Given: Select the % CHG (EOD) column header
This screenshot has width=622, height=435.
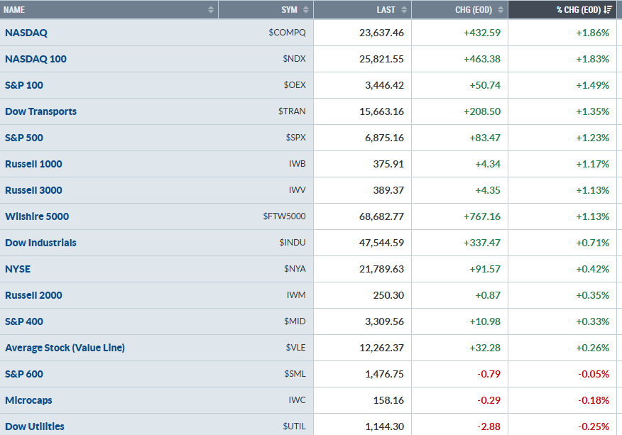Looking at the screenshot, I should 578,10.
